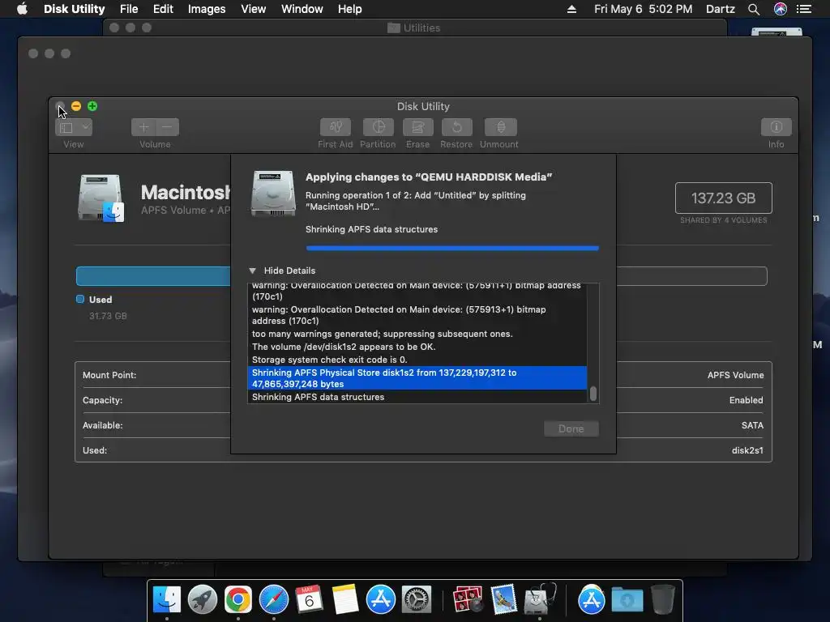Open the Apple menu
The height and width of the screenshot is (622, 830).
[22, 9]
